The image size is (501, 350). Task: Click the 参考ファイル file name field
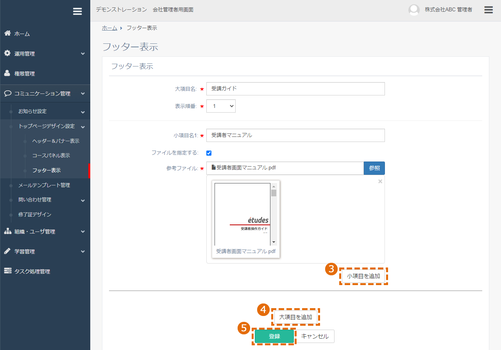click(285, 168)
